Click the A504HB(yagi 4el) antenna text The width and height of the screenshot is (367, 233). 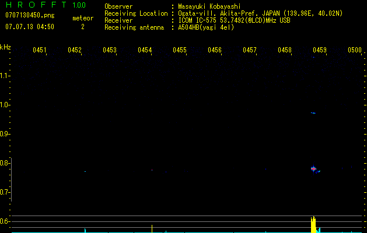click(206, 27)
